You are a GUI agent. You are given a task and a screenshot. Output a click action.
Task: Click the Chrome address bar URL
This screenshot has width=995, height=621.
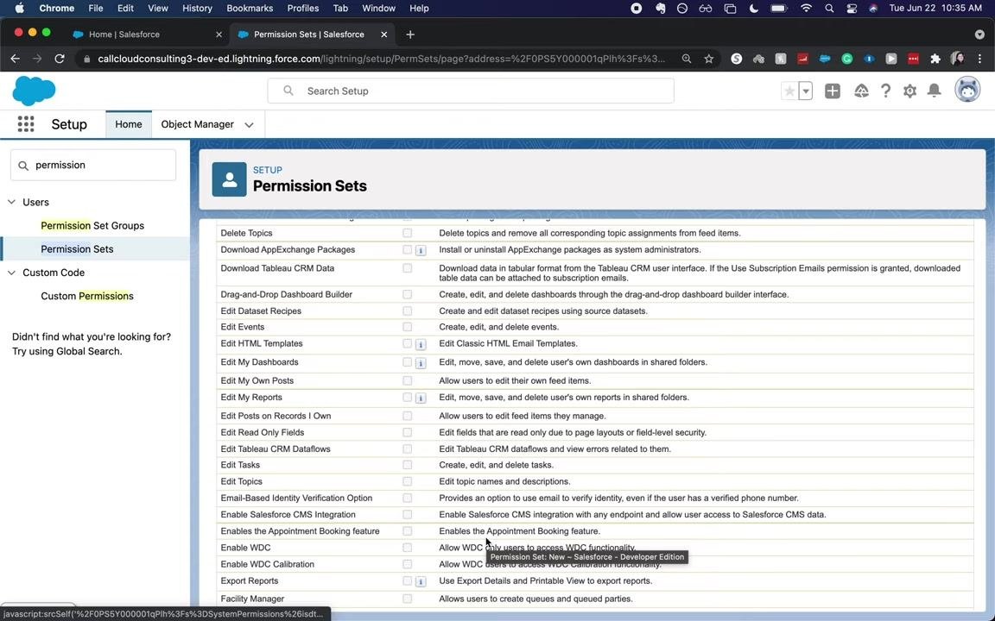(x=381, y=59)
